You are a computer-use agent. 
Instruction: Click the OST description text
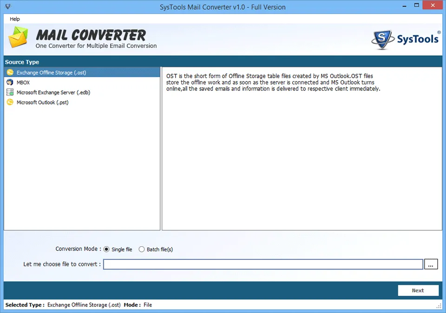coord(273,83)
